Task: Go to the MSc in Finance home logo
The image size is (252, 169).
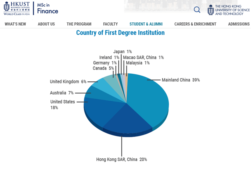Action: point(47,9)
